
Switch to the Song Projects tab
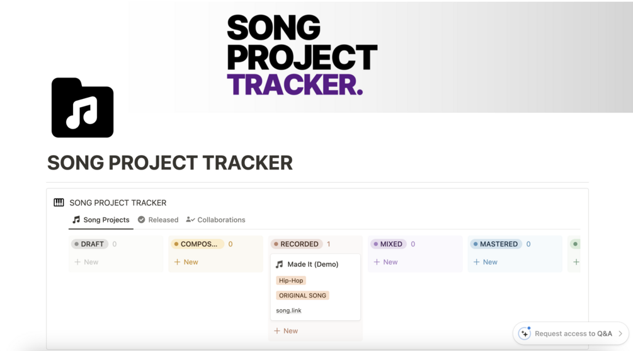click(x=101, y=220)
